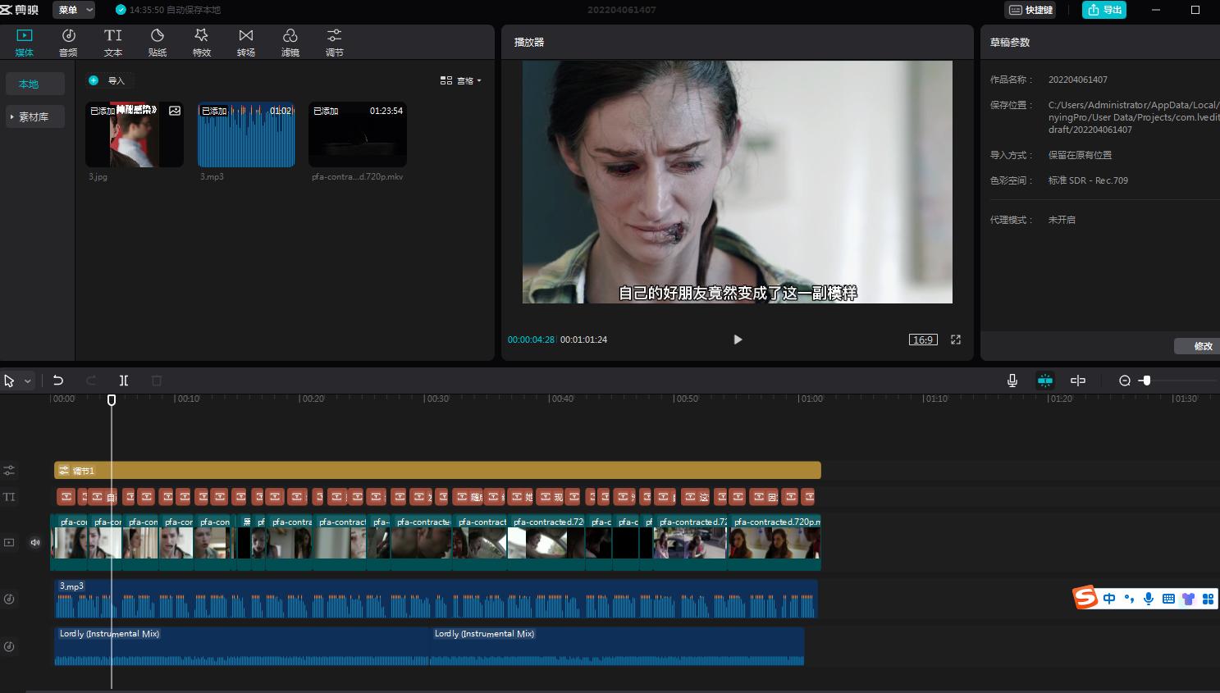
Task: Expand the 素材库 material library
Action: (35, 117)
